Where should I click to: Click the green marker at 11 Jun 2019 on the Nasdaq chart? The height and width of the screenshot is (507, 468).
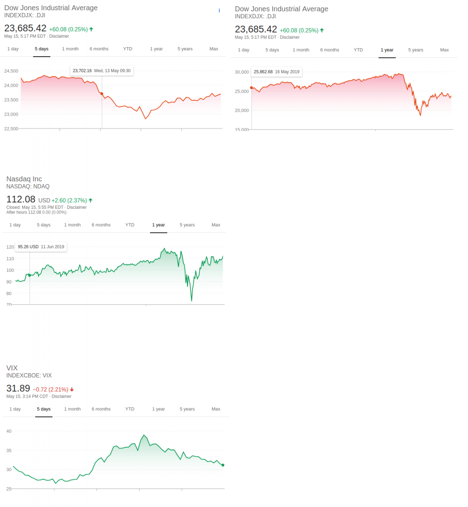(x=30, y=275)
